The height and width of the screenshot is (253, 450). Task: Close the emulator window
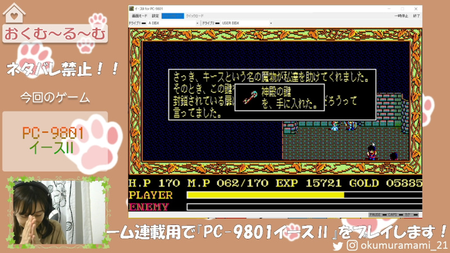click(x=416, y=9)
